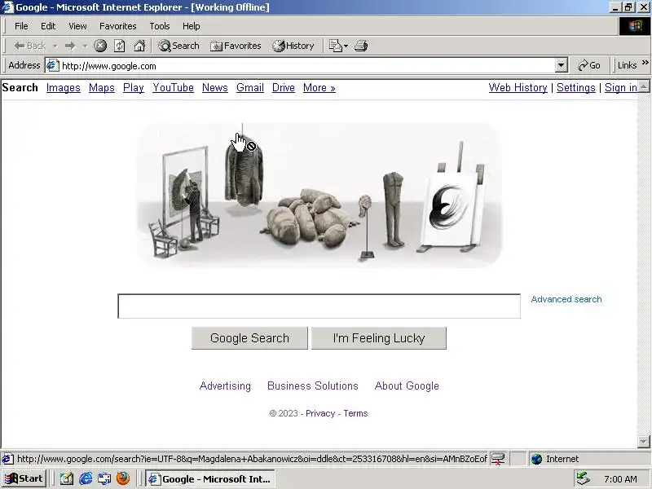Stop page loading with Stop icon
Image resolution: width=652 pixels, height=489 pixels.
point(99,46)
